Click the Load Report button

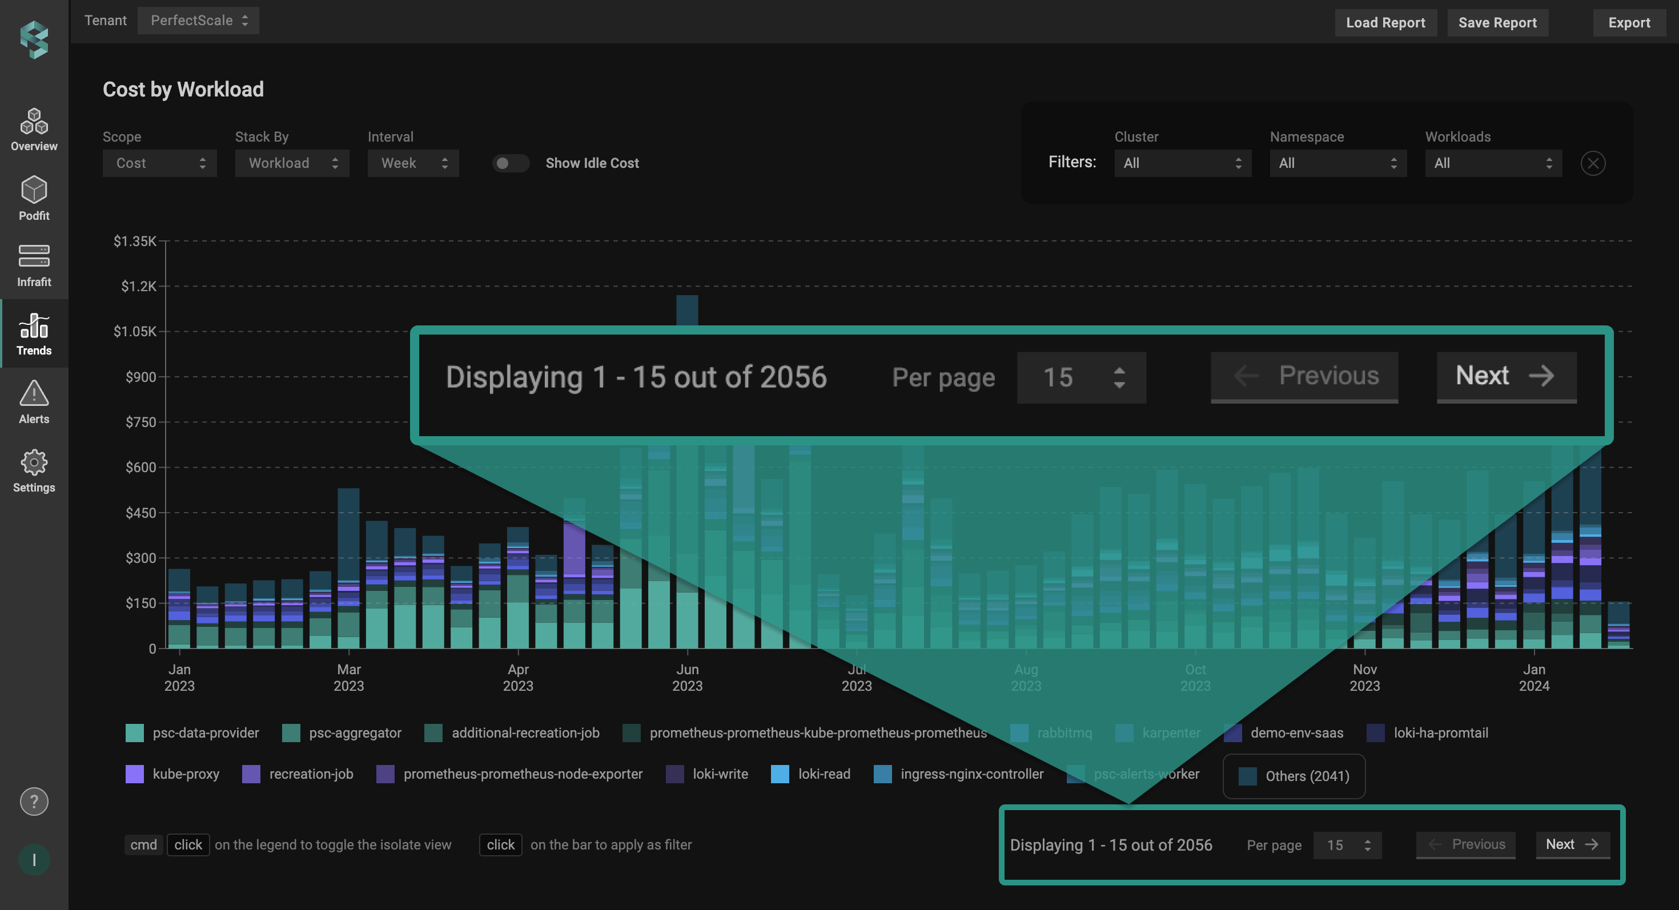[x=1385, y=23]
